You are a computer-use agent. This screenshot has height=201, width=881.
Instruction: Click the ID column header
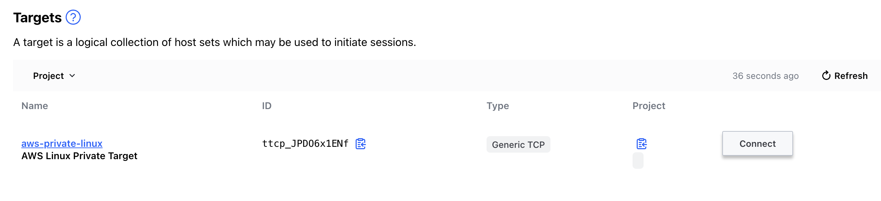pos(267,106)
